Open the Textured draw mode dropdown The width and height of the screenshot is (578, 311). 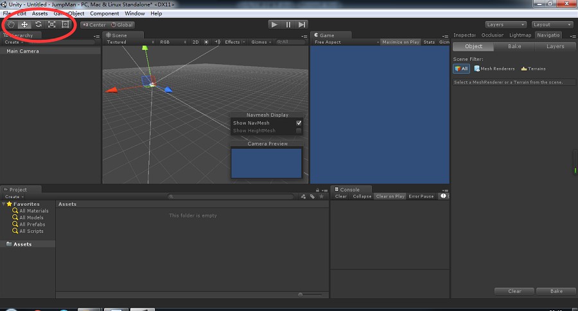tap(130, 42)
